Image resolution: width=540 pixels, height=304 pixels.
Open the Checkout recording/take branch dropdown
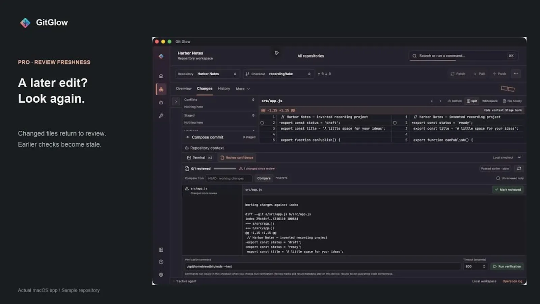tap(278, 74)
